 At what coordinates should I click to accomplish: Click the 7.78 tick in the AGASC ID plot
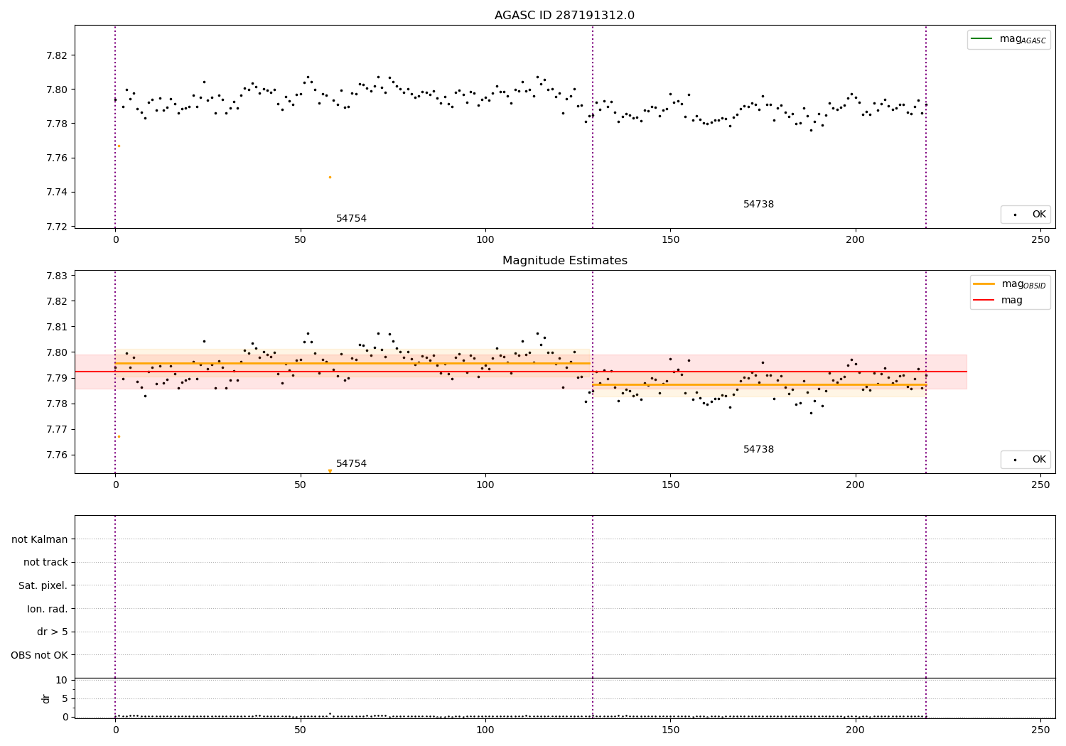(56, 124)
